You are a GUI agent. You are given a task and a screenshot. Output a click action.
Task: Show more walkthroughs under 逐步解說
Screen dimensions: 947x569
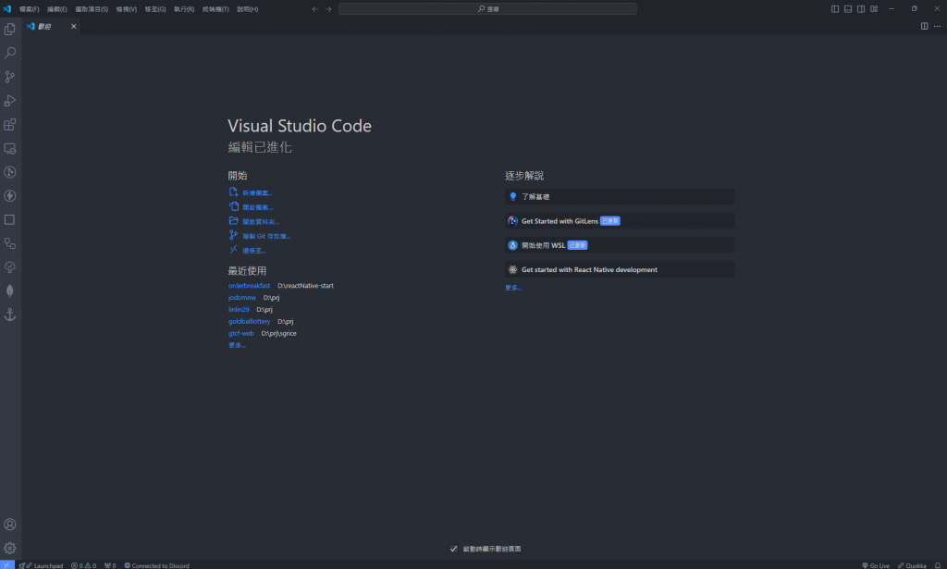[513, 288]
